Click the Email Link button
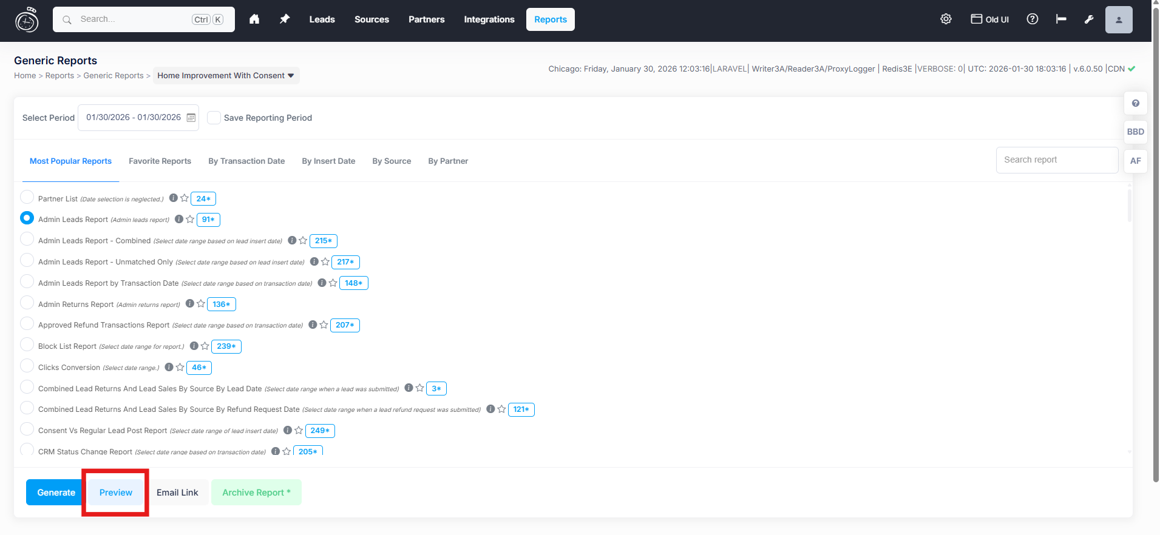This screenshot has width=1160, height=535. point(177,493)
